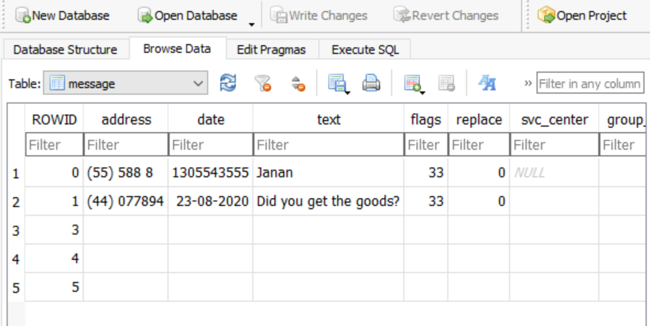Viewport: 650px width, 326px height.
Task: Select the date cell 23-08-2020
Action: pyautogui.click(x=210, y=202)
